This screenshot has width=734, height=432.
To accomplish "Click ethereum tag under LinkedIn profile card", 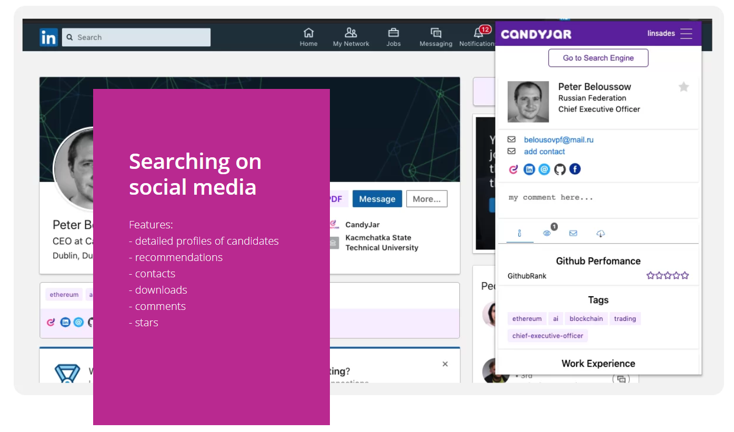I will pos(64,295).
